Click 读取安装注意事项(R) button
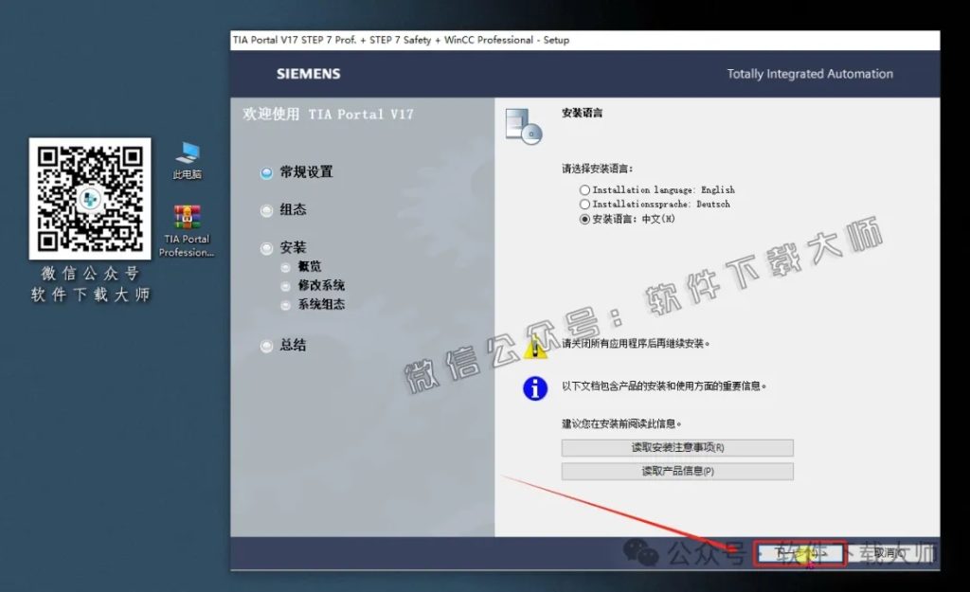The image size is (970, 592). click(x=677, y=447)
